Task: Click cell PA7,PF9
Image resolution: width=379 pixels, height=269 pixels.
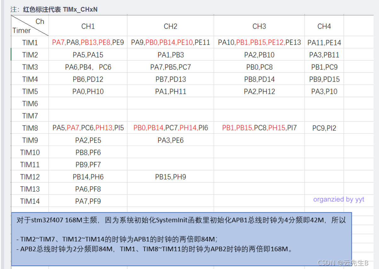Action: pyautogui.click(x=88, y=201)
